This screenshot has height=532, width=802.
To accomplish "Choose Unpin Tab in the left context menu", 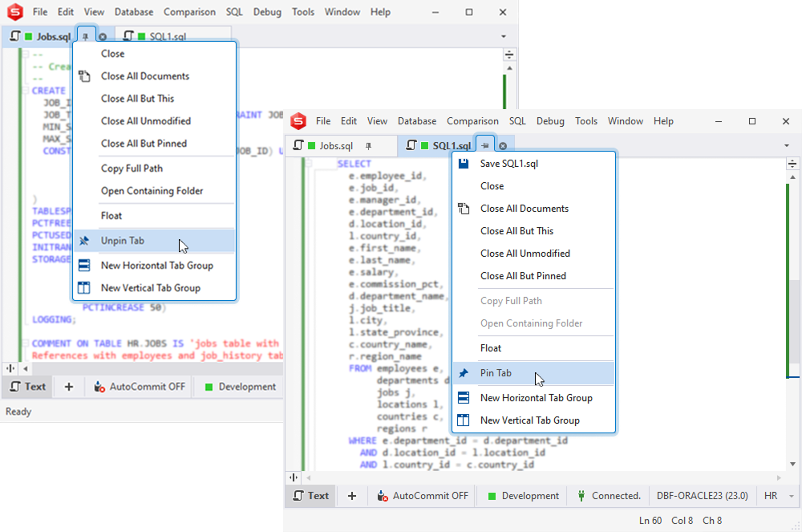I will click(x=155, y=241).
